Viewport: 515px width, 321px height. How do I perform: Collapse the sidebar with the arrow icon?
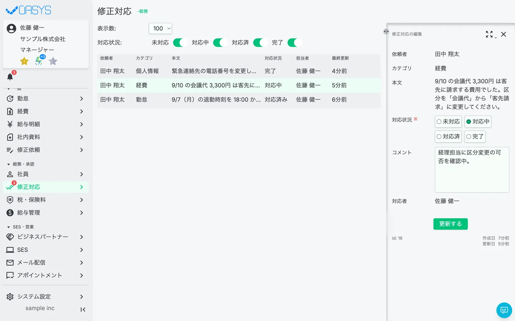point(83,310)
